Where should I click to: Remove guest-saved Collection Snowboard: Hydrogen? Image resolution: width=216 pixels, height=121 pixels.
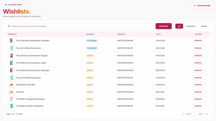click(x=198, y=70)
